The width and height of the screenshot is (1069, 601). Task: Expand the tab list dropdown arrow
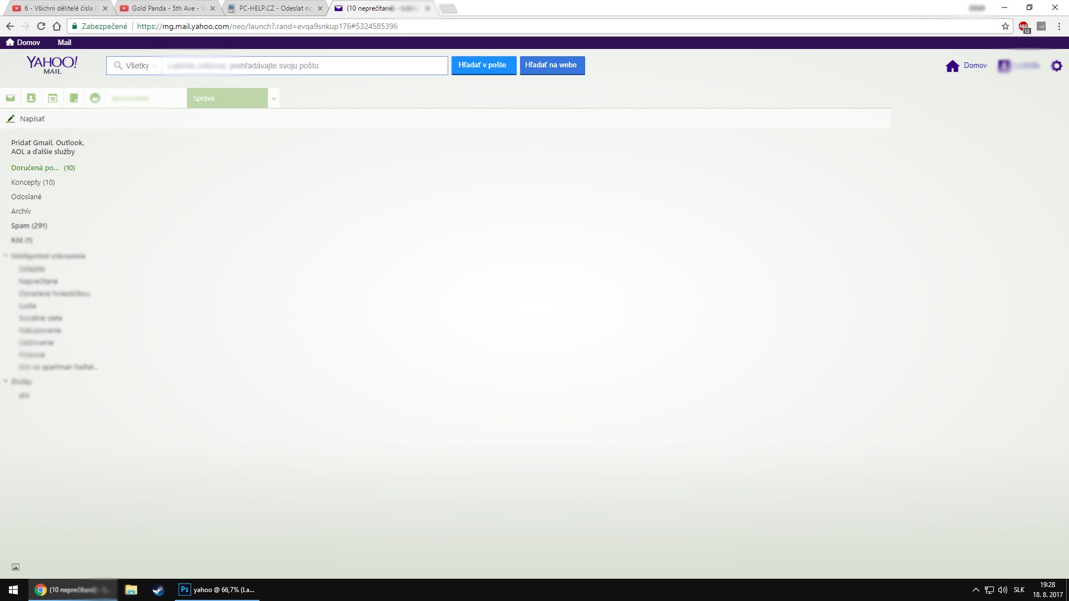click(273, 98)
